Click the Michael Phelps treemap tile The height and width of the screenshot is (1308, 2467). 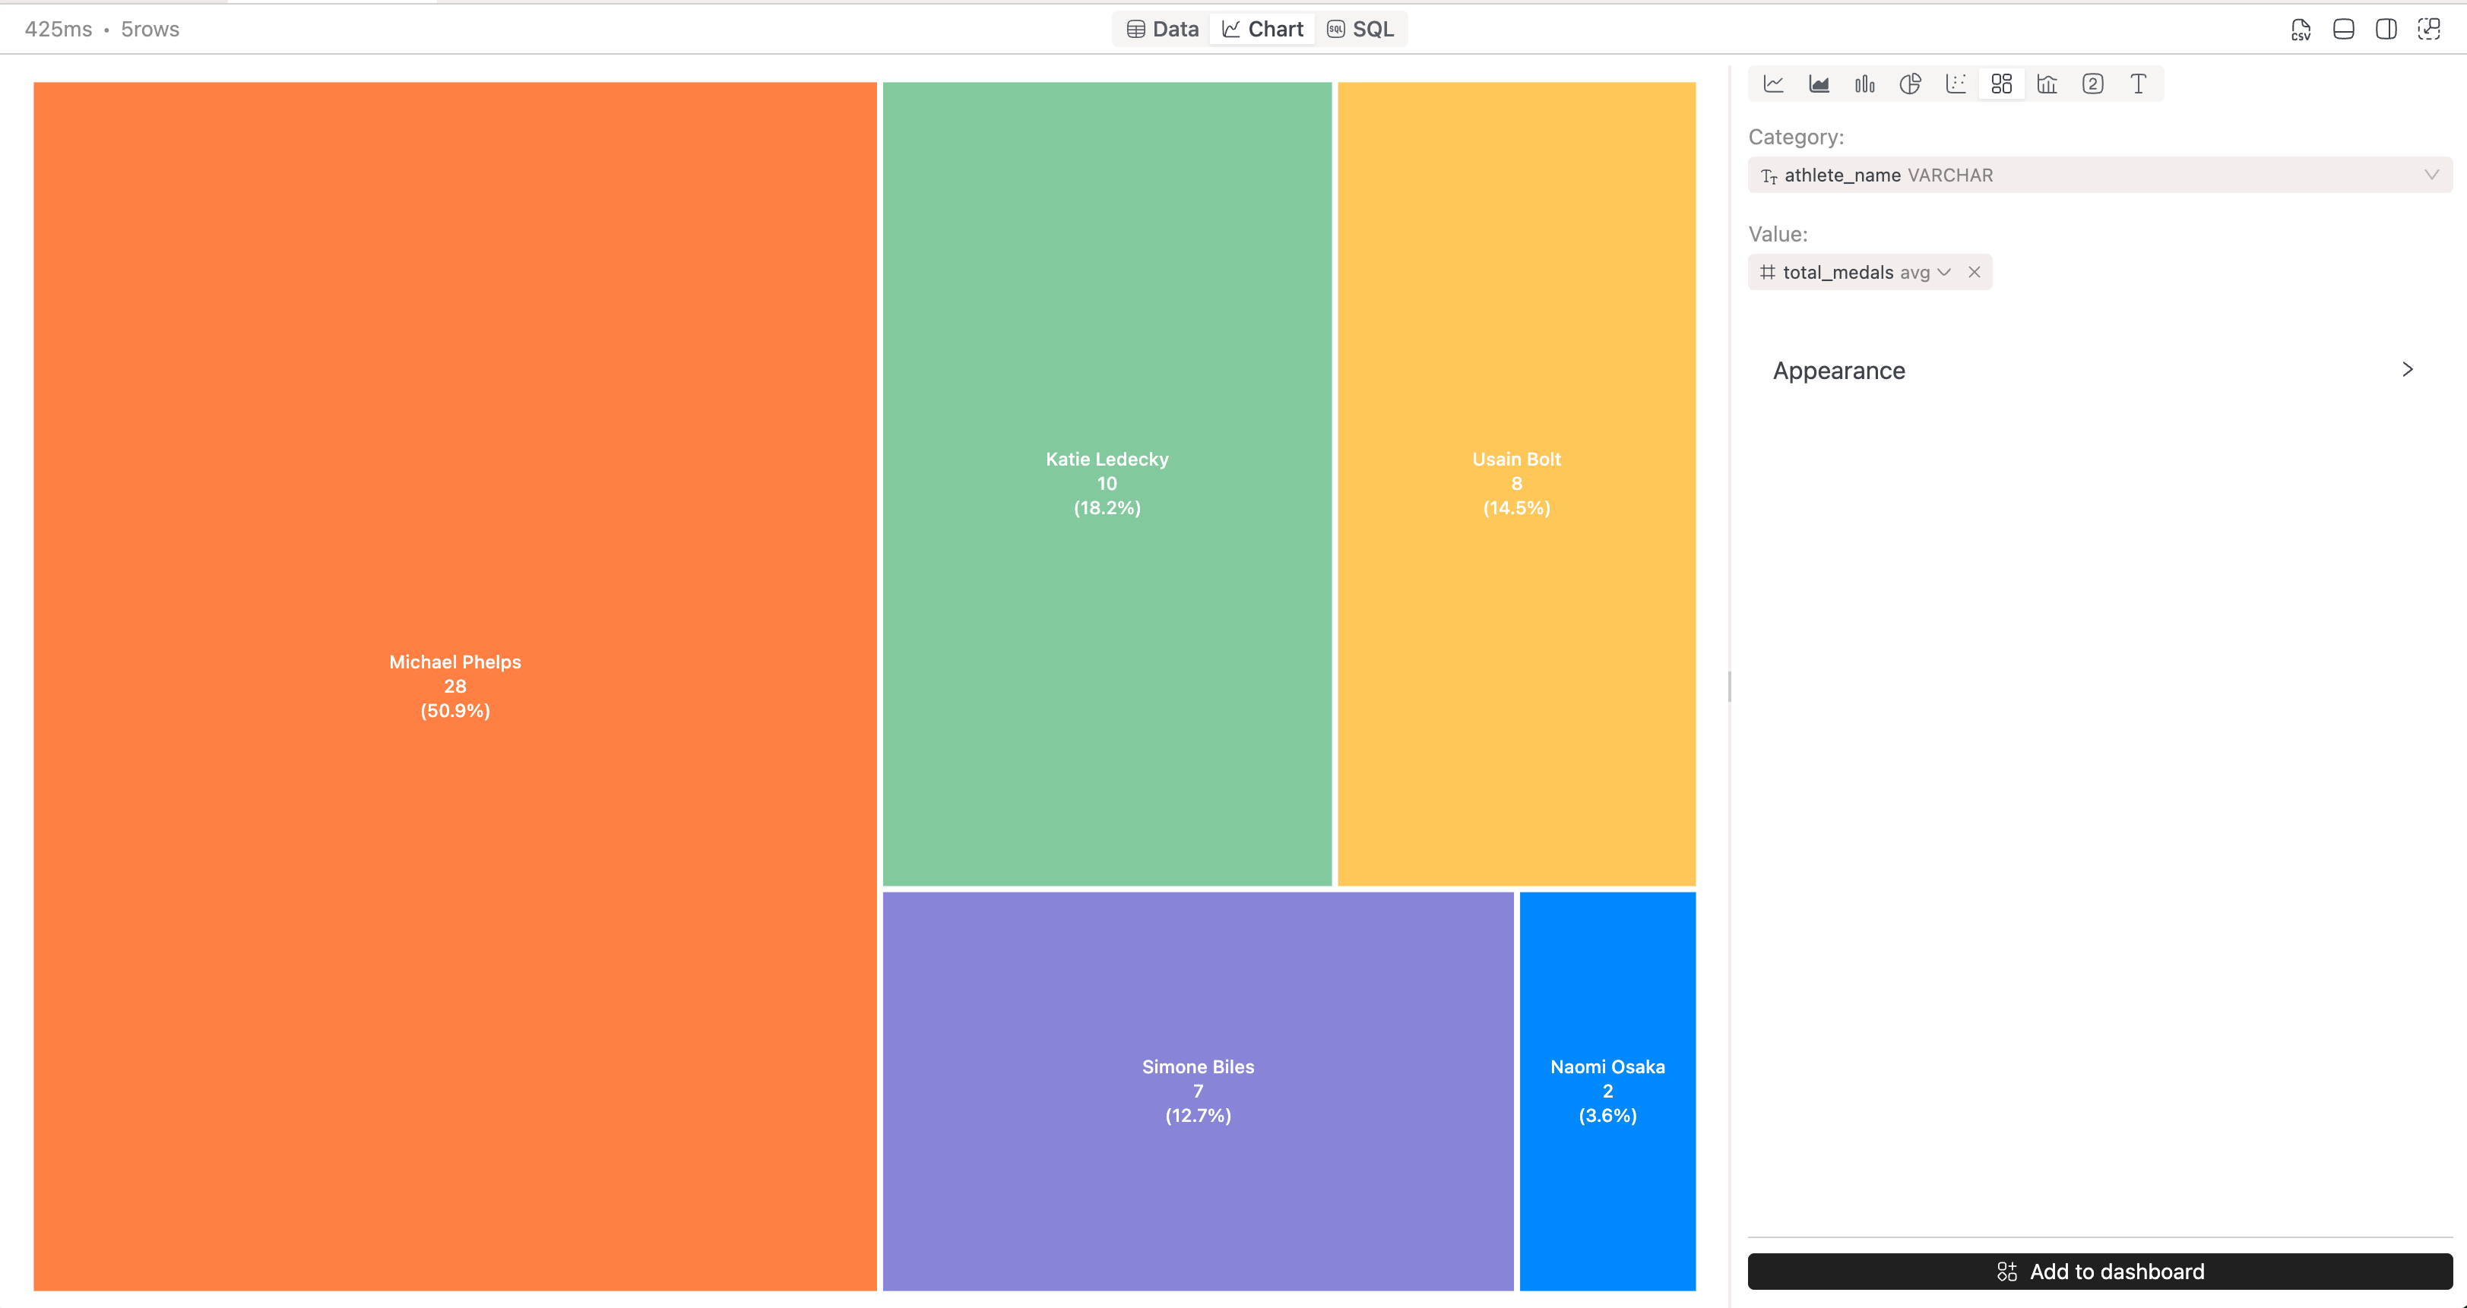(x=454, y=685)
